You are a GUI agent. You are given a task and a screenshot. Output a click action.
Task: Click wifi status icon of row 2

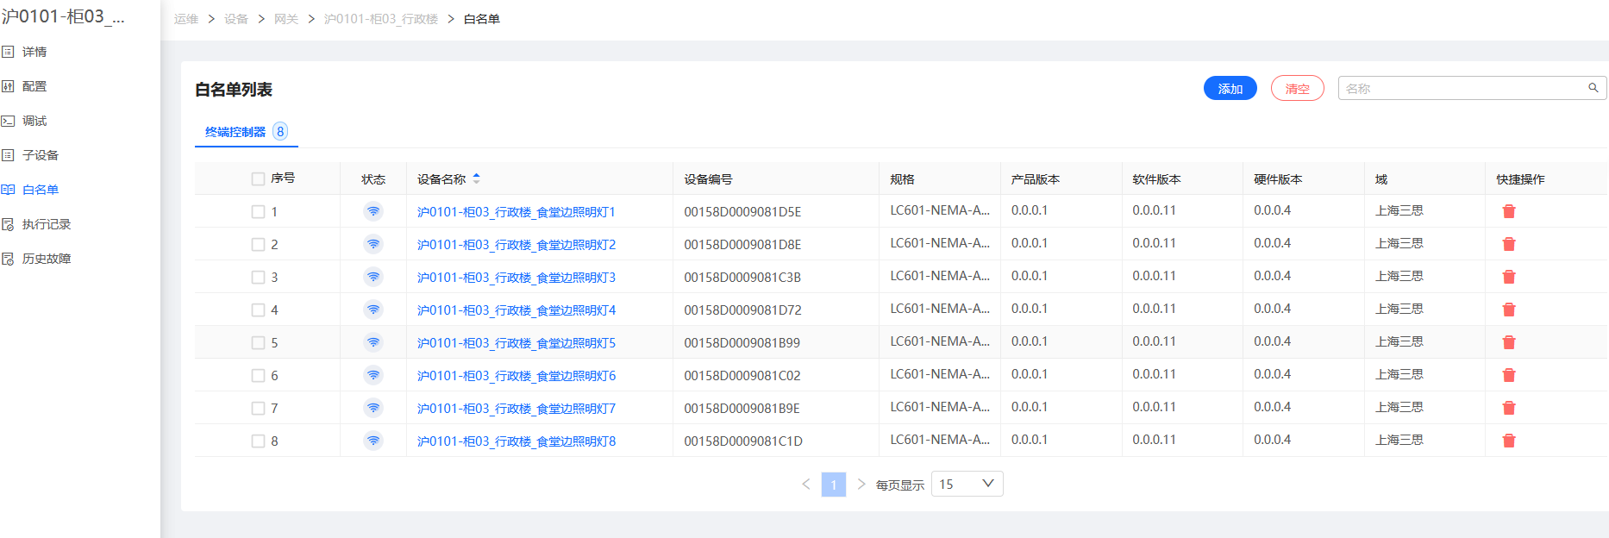[x=373, y=244]
